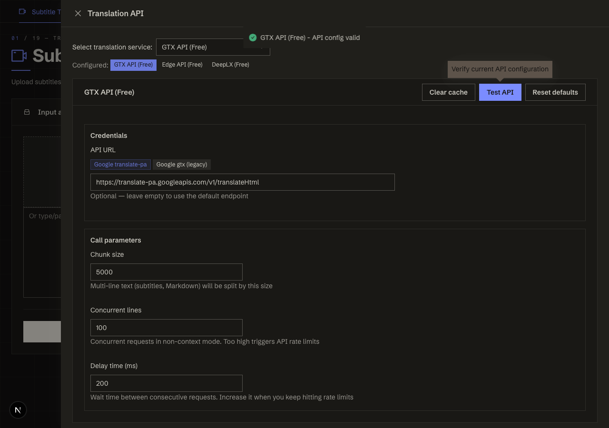Click the Configured label

[x=90, y=65]
